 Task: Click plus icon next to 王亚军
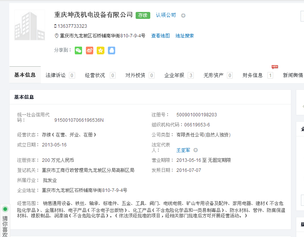196,150
